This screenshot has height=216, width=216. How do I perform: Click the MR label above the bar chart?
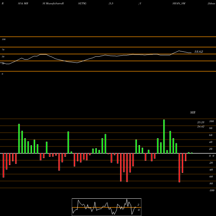point(193,112)
